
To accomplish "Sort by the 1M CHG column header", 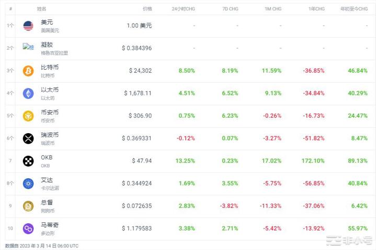I will coord(273,9).
